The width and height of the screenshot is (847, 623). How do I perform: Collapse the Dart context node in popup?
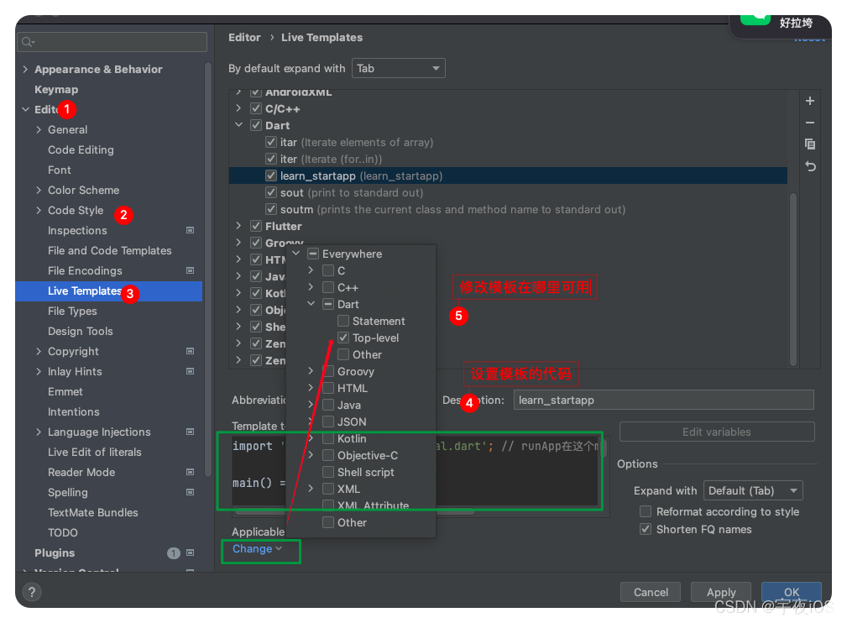(311, 304)
